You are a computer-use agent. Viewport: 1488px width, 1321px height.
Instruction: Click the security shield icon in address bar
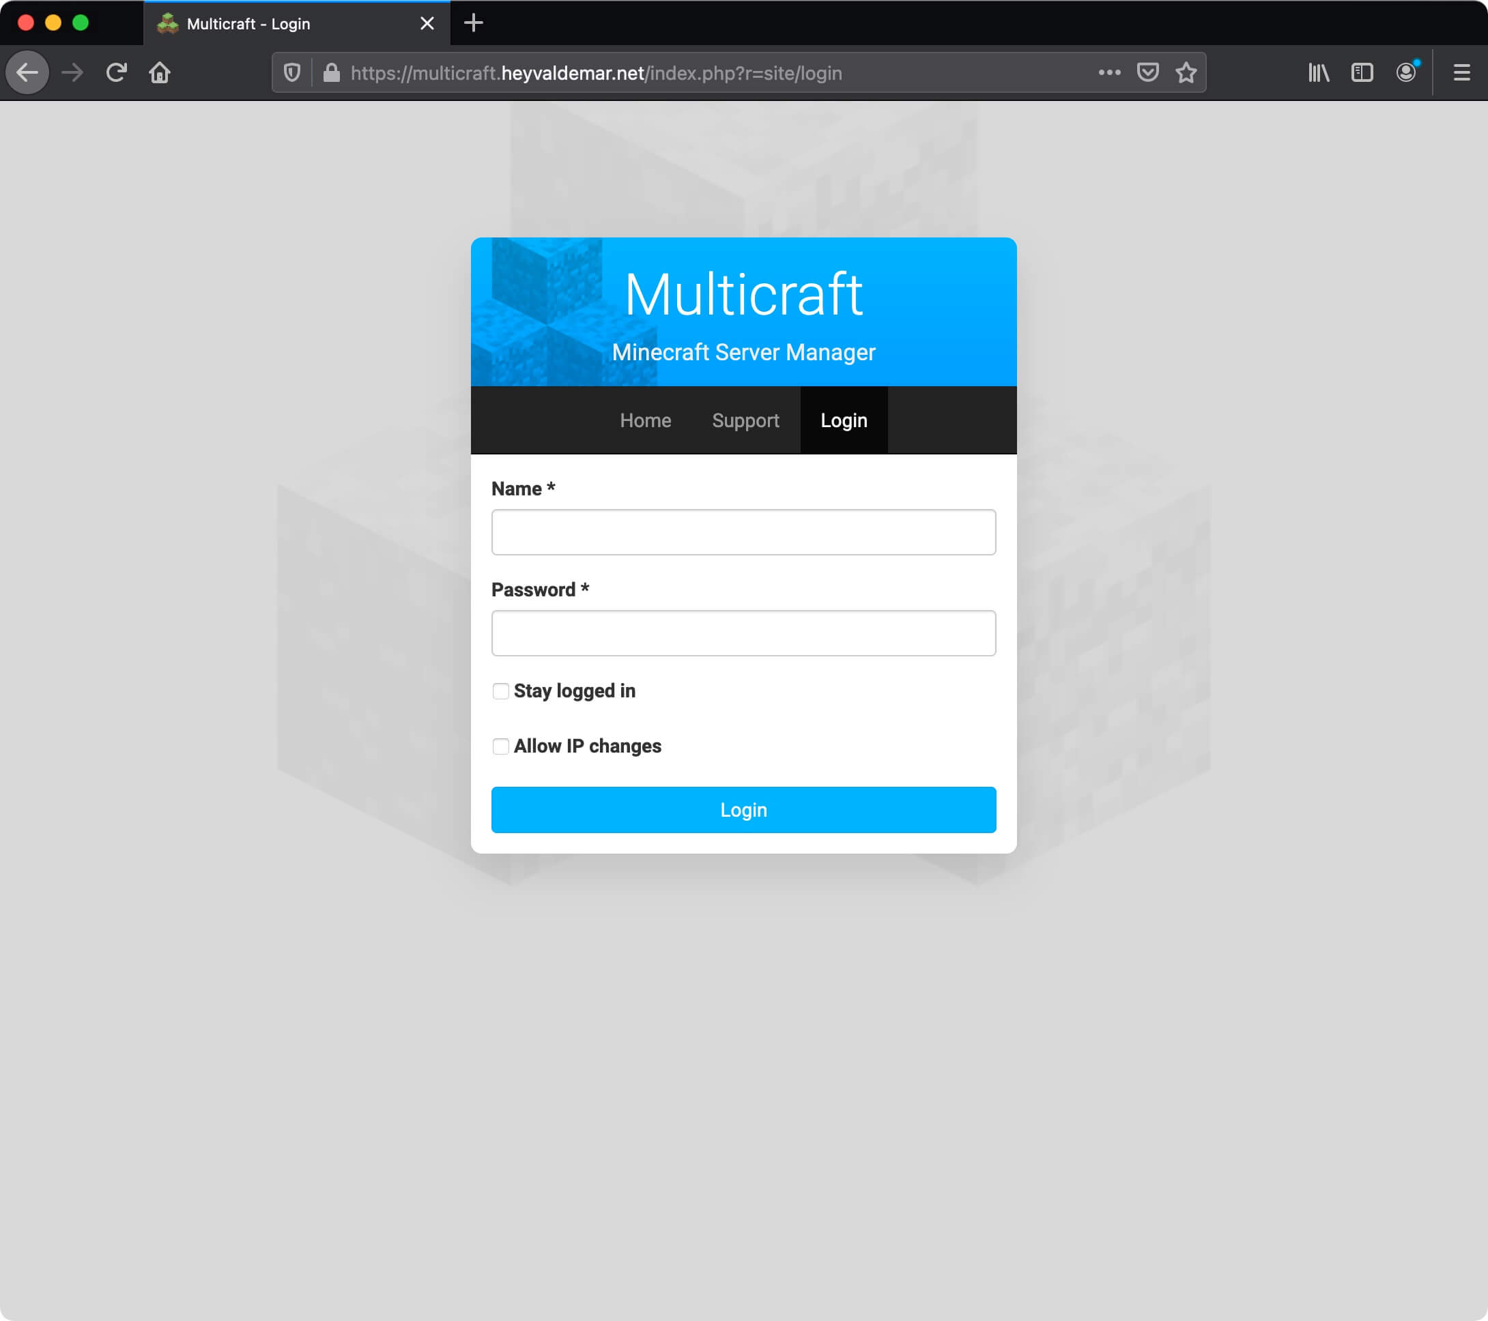pos(296,73)
